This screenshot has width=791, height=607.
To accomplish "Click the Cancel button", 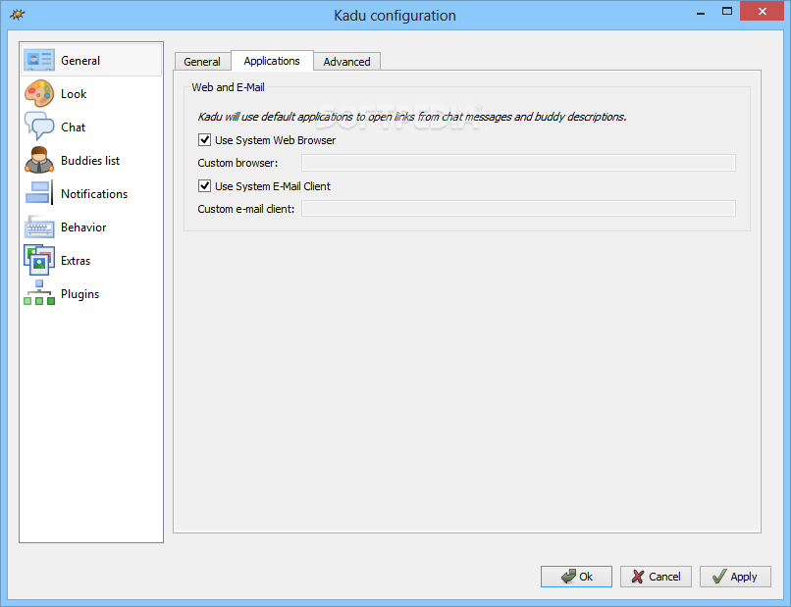I will 656,577.
